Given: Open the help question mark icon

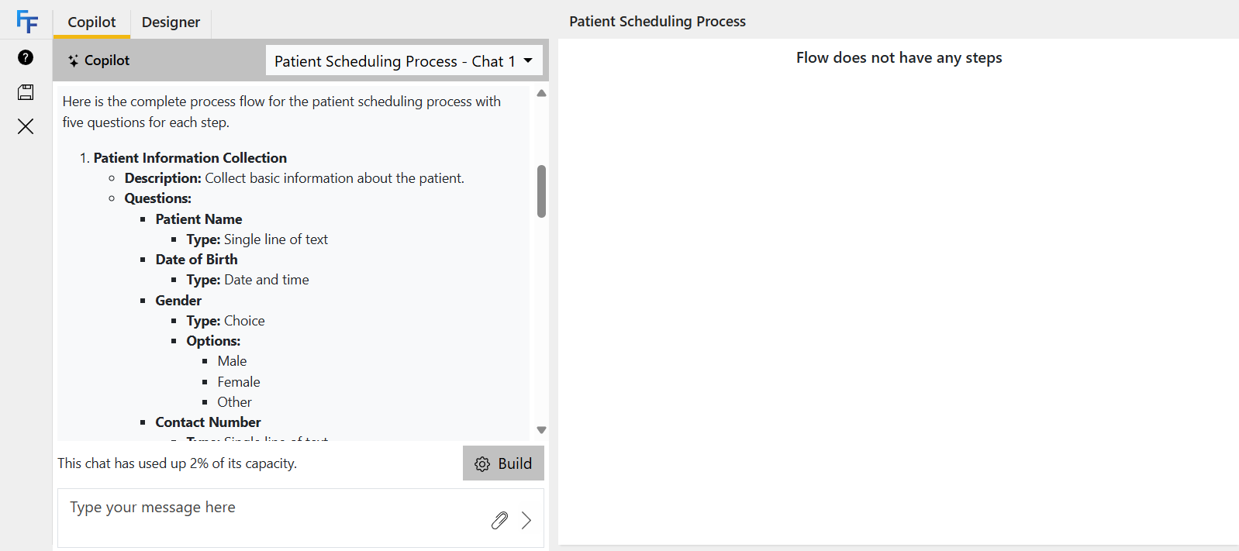Looking at the screenshot, I should pos(26,57).
